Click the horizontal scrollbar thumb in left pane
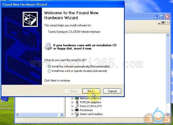Viewport: 173px width, 125px height. [39, 115]
